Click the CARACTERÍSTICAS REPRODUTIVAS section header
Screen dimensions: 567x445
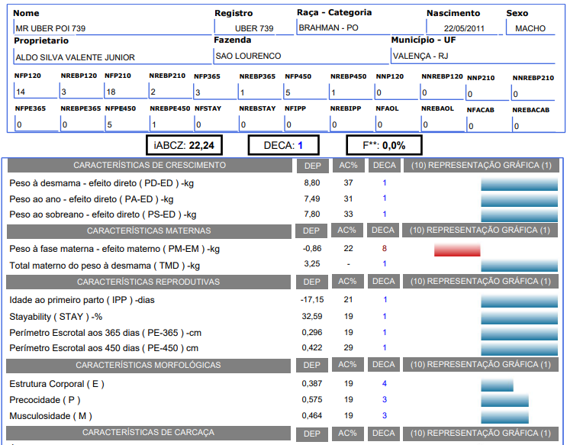pyautogui.click(x=149, y=282)
